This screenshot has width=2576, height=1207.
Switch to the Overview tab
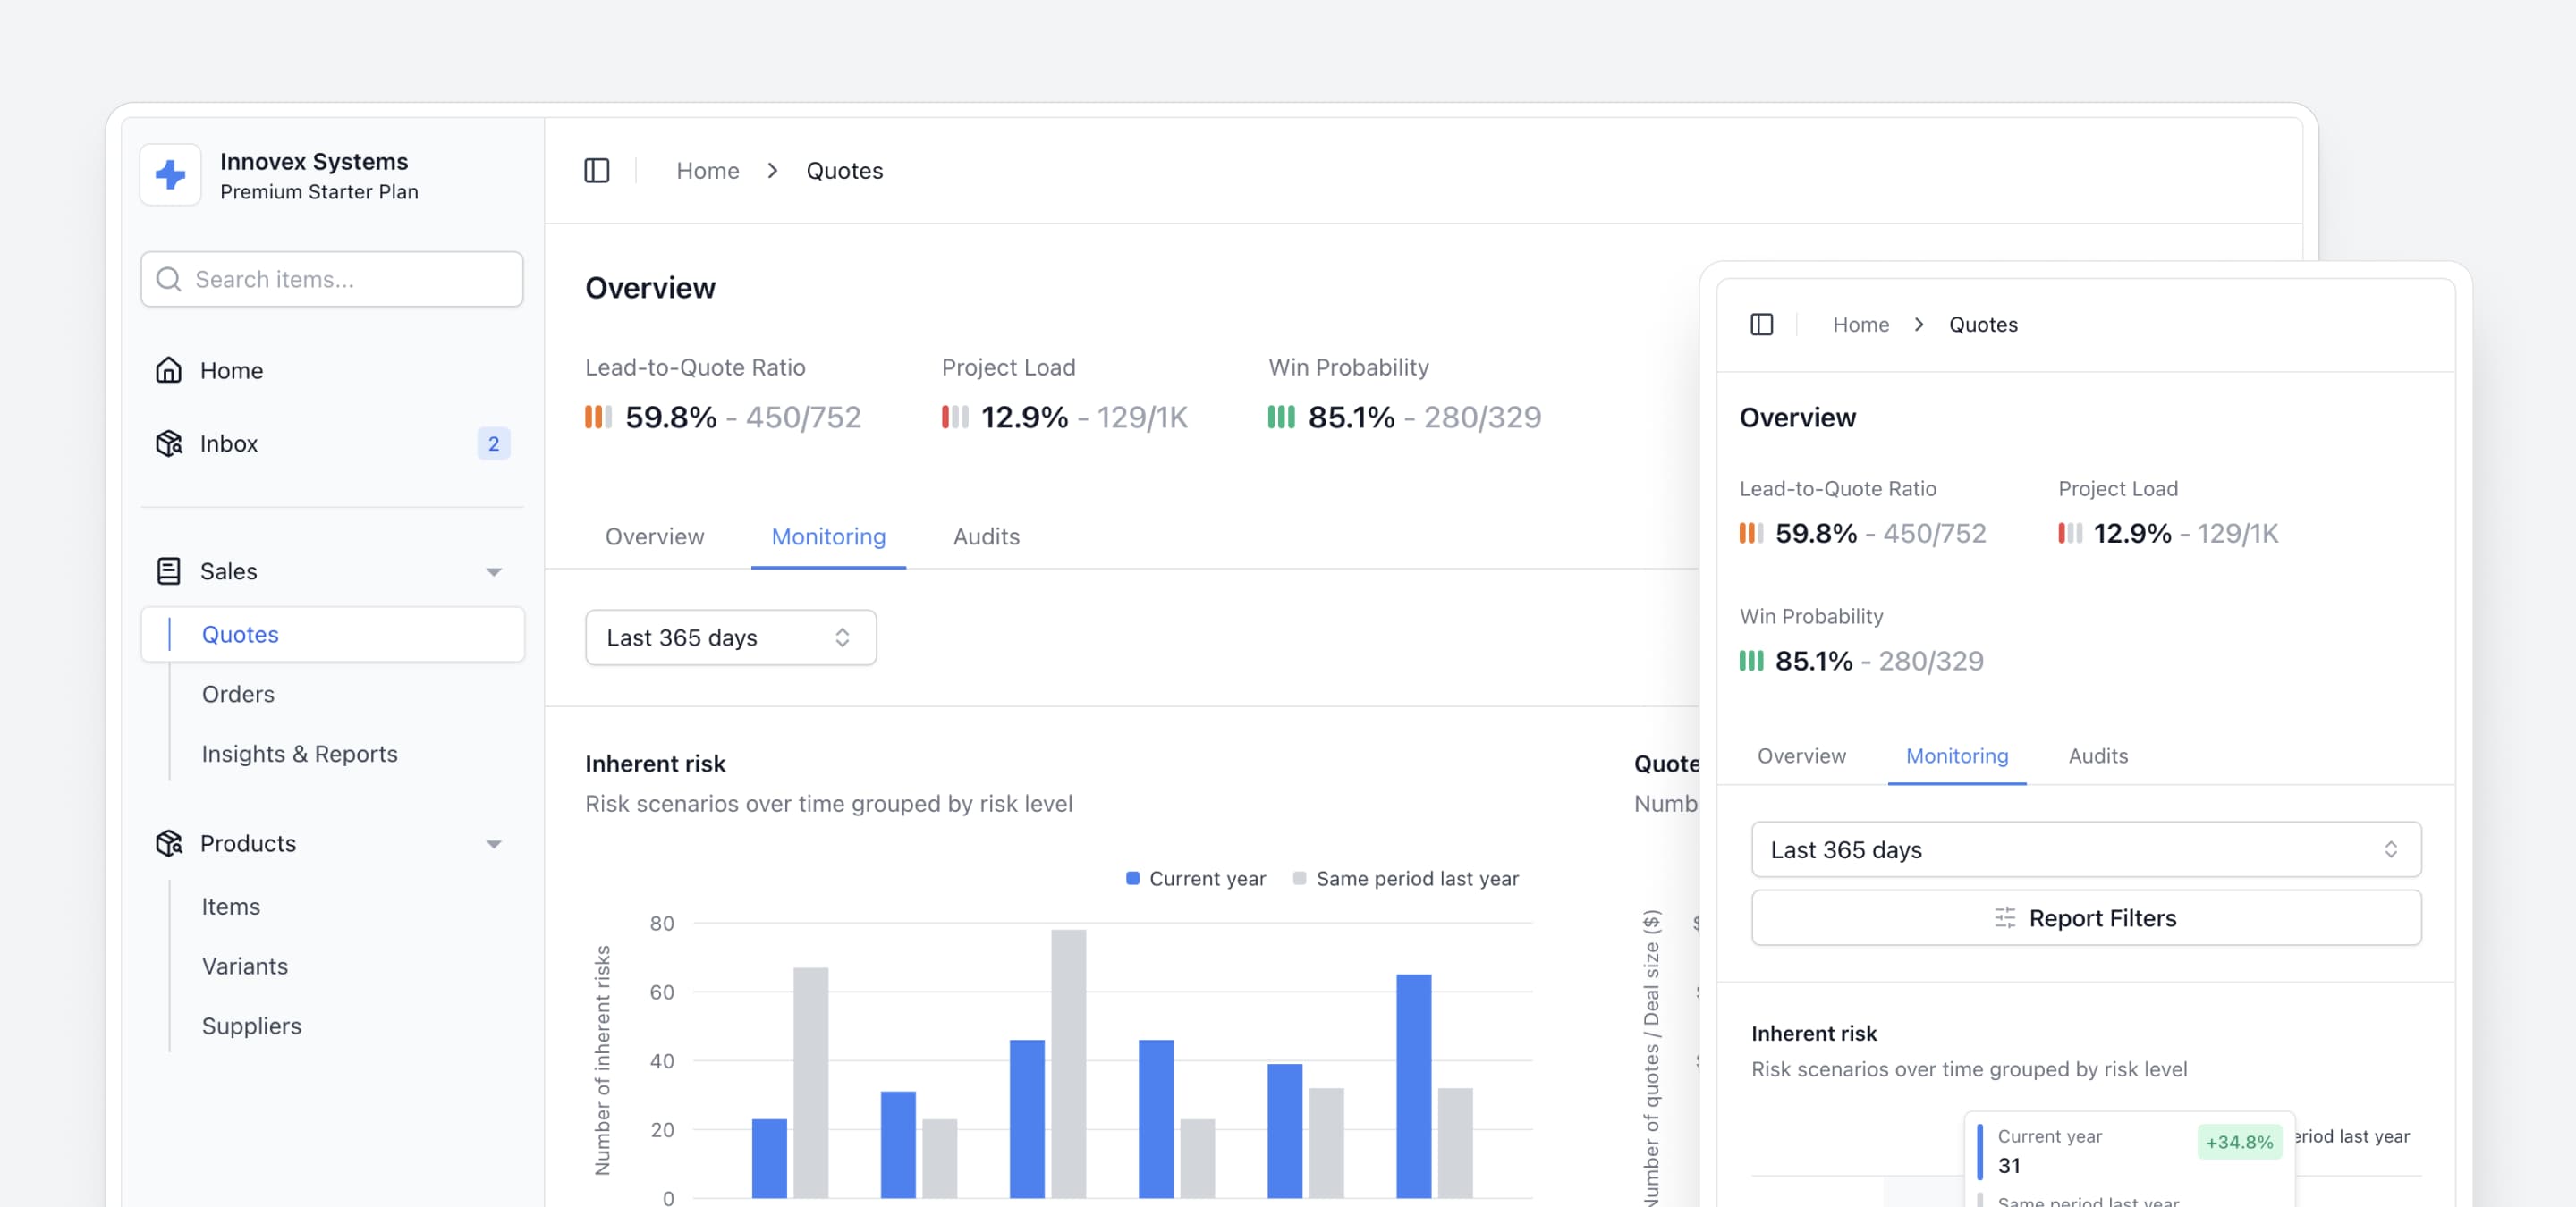click(x=654, y=536)
